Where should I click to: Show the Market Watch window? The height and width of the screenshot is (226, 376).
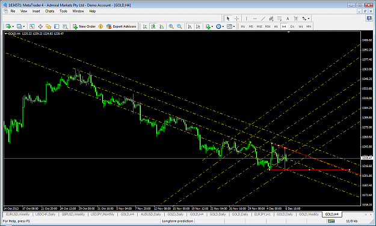pyautogui.click(x=32, y=26)
